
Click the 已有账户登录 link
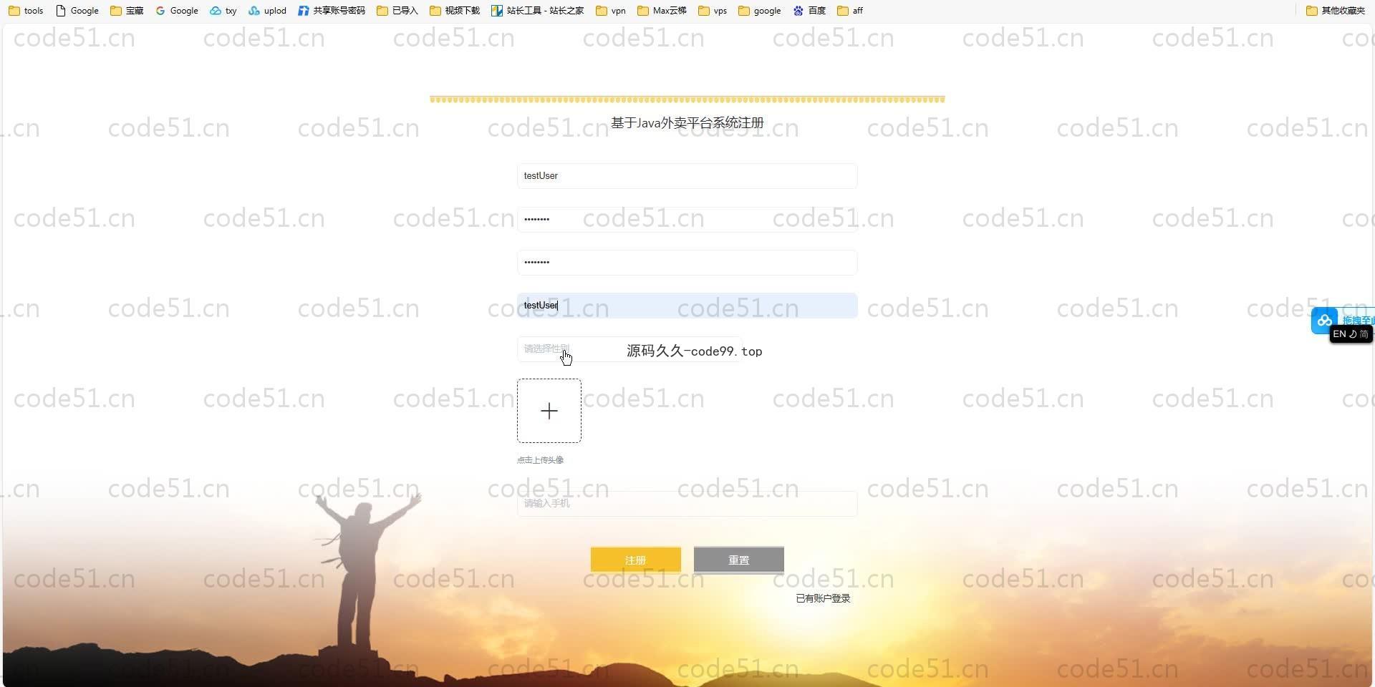(823, 598)
